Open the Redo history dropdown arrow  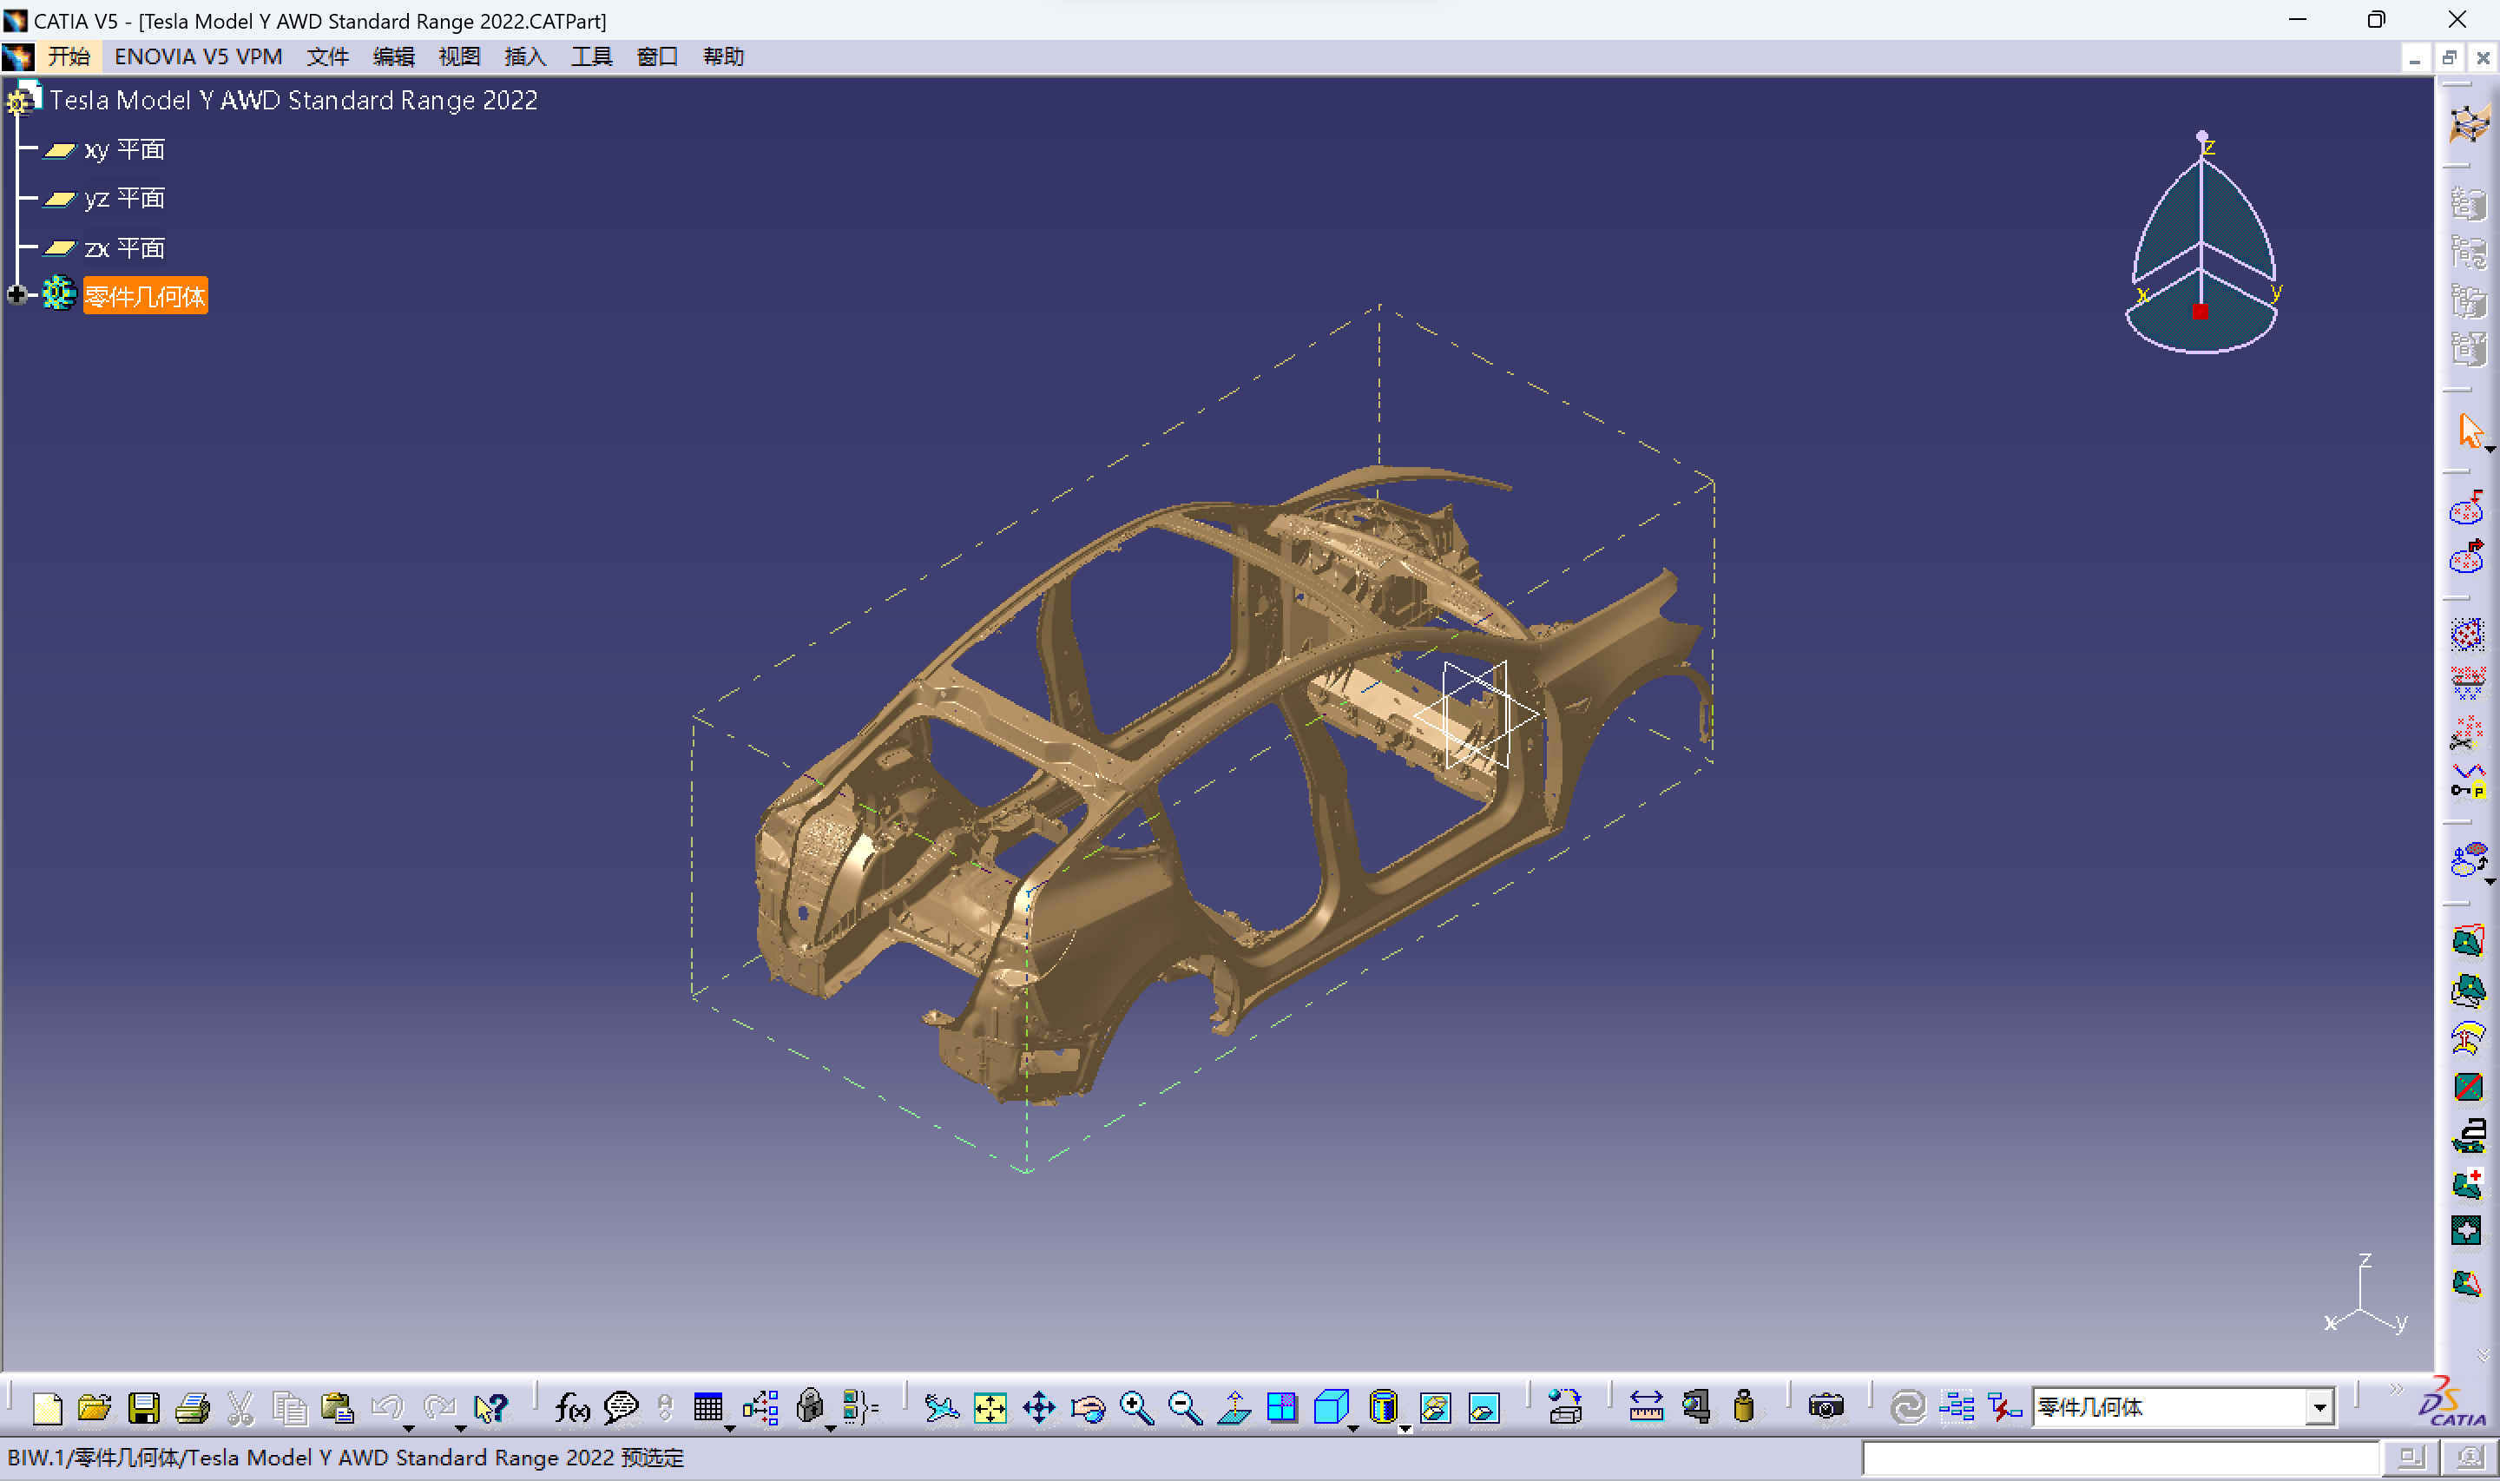[x=460, y=1429]
